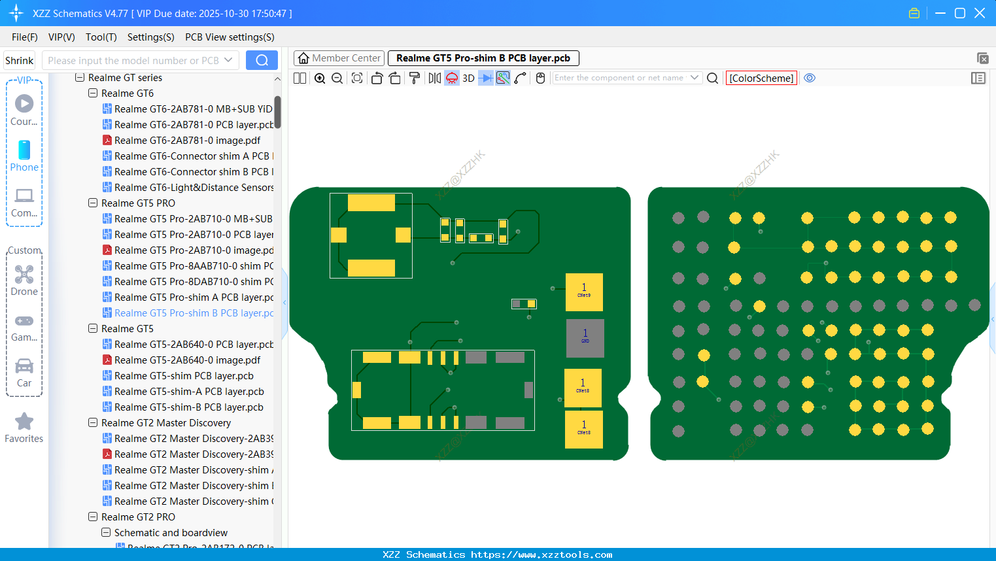
Task: Toggle the eye visibility icon in toolbar
Action: 810,78
